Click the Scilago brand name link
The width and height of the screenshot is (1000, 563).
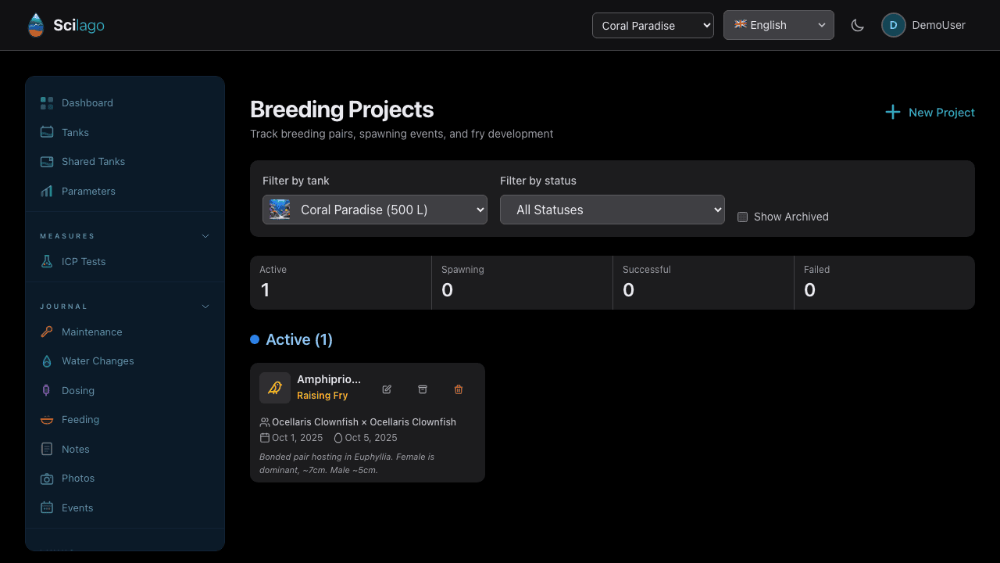79,25
